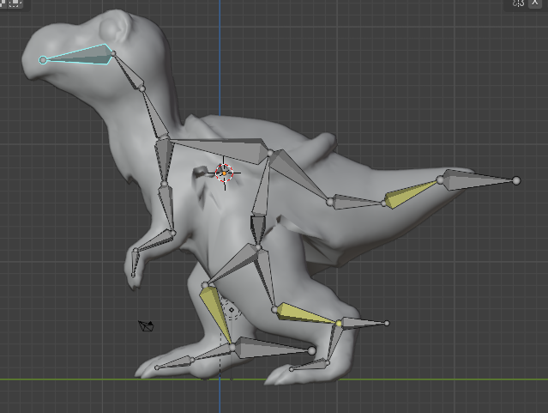Screen dimensions: 548x413
Task: Select the far leg foot bone
Action: (x=333, y=343)
